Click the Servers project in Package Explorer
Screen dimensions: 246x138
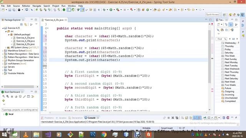(11, 67)
